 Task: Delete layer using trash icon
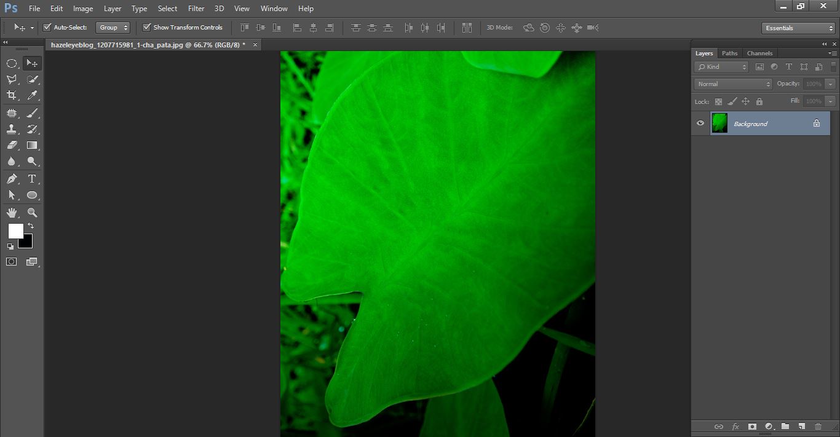[818, 426]
